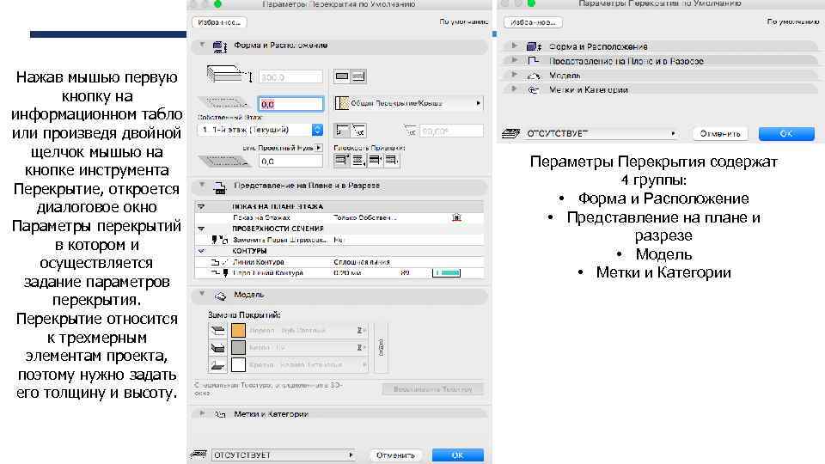The height and width of the screenshot is (464, 825).
Task: Click the Форма и Расположение icon in the right dialog
Action: pos(534,46)
